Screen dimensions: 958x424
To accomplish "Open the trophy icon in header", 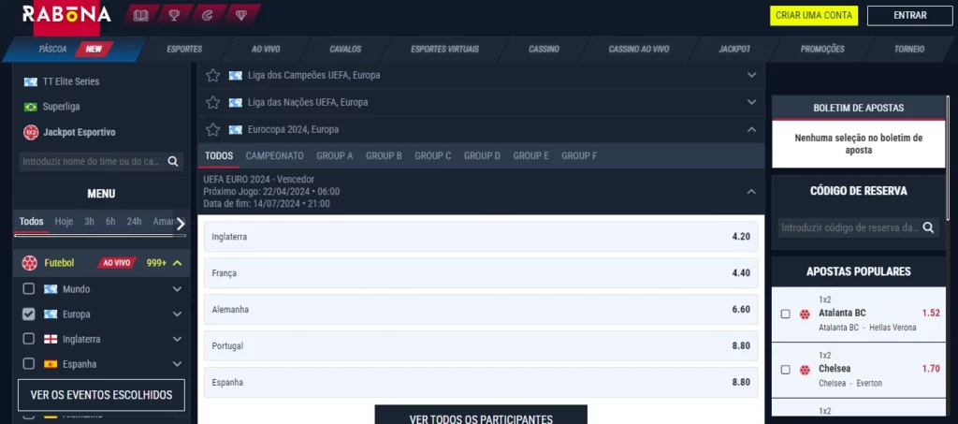I will pos(174,15).
